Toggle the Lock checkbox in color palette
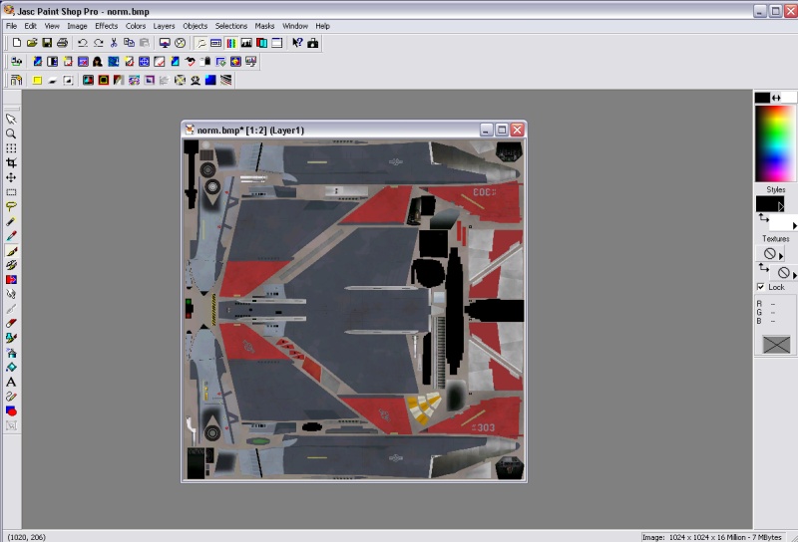Image resolution: width=798 pixels, height=542 pixels. pyautogui.click(x=761, y=287)
